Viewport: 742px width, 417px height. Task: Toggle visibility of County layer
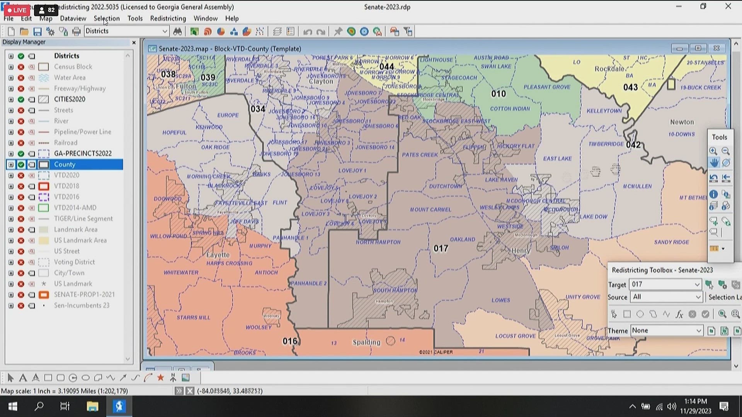click(21, 164)
